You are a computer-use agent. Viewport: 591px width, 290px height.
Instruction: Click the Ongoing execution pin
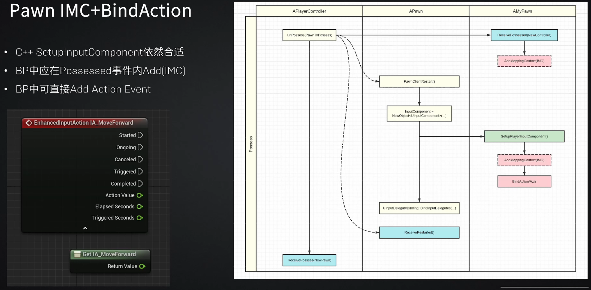[x=140, y=147]
